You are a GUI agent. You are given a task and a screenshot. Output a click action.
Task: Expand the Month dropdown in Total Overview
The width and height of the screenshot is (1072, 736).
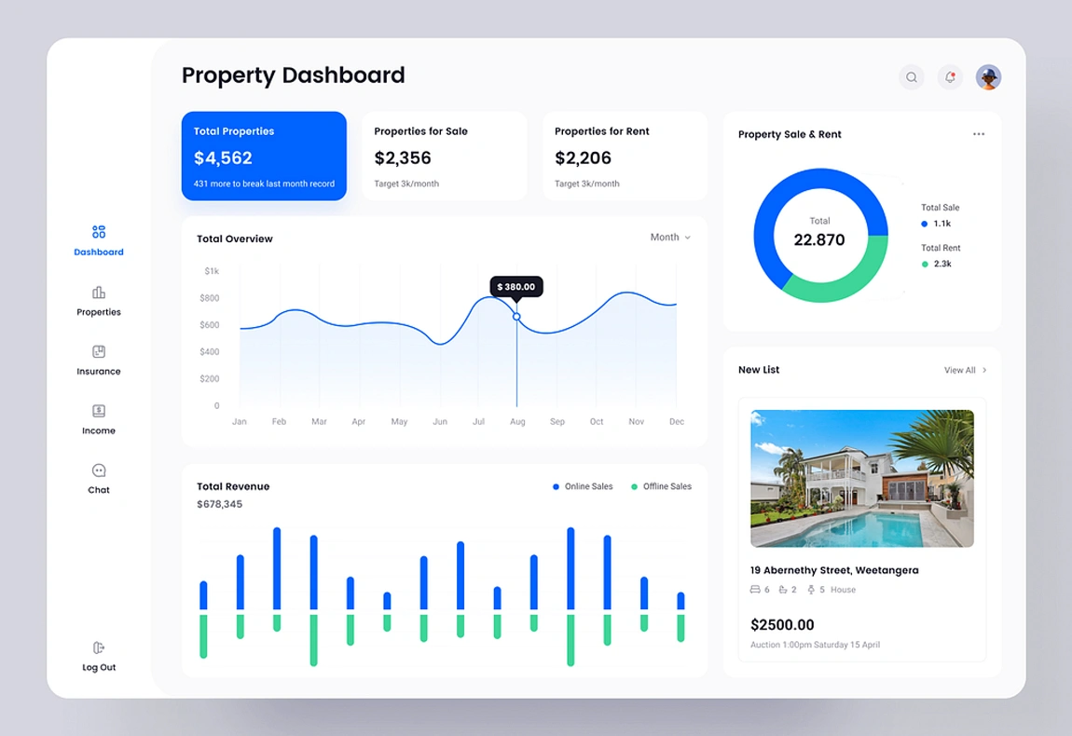[x=670, y=238]
